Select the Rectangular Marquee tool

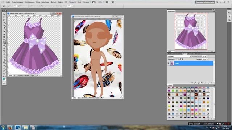4,17
